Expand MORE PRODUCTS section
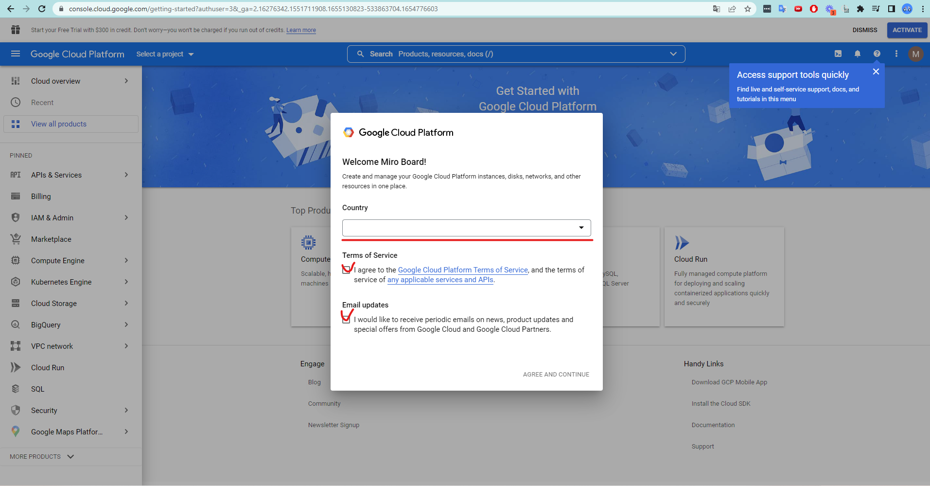The image size is (930, 486). [x=42, y=457]
